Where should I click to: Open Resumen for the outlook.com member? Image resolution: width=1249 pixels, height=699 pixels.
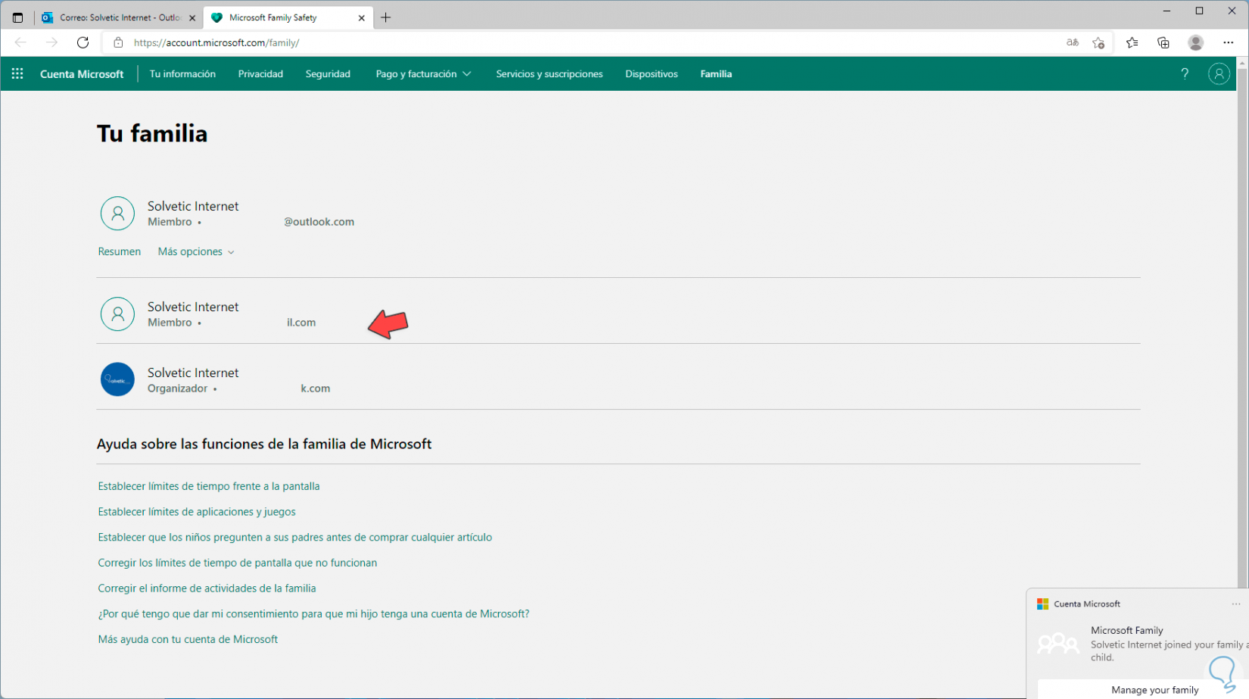pyautogui.click(x=120, y=251)
